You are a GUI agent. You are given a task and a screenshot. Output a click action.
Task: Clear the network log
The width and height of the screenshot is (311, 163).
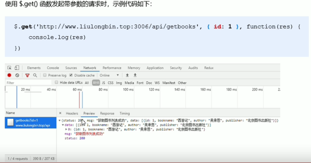coord(17,75)
